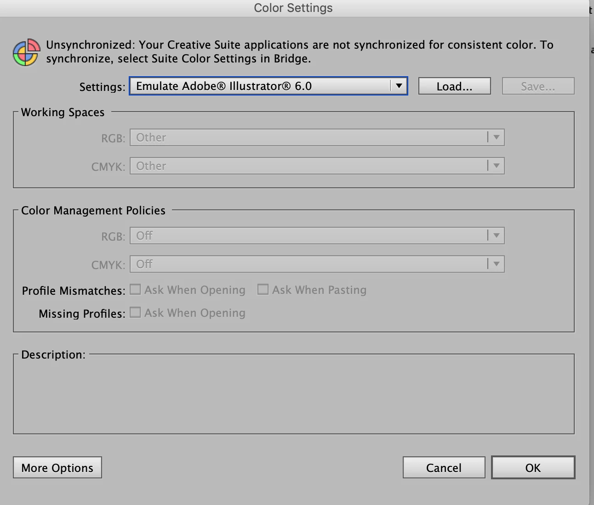Click the Missing Profiles label
The width and height of the screenshot is (594, 505).
click(x=82, y=314)
